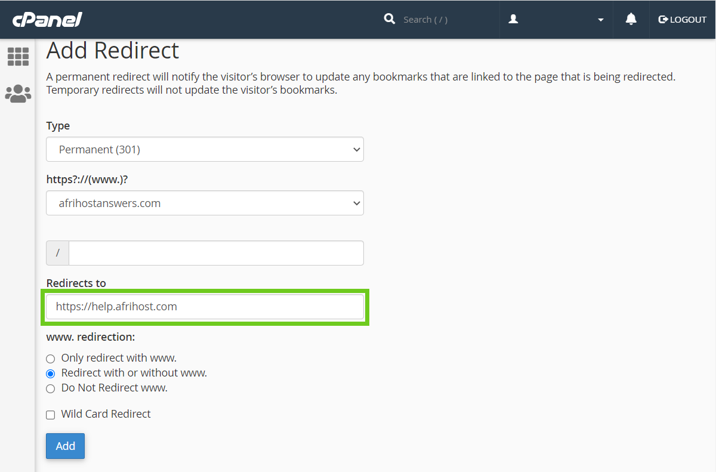This screenshot has height=472, width=716.
Task: Open the Tools grid icon in sidebar
Action: [18, 57]
